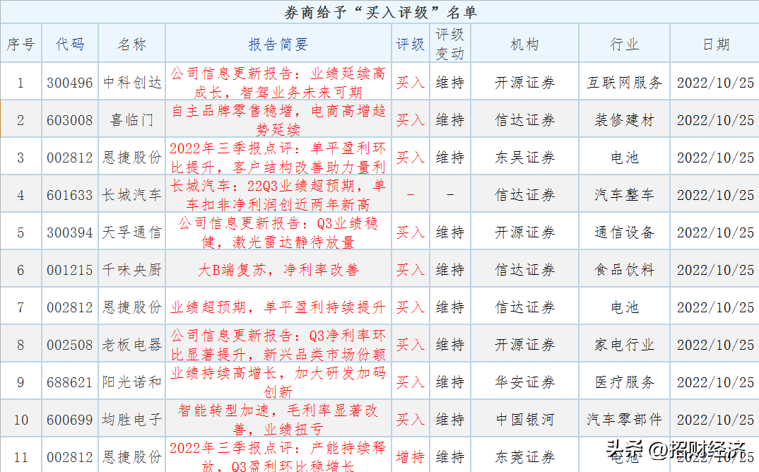Open report 自主品牌零售稳增 for 喜临门
This screenshot has width=759, height=472.
278,120
